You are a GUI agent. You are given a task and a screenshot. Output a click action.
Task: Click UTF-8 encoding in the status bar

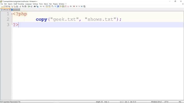coord(166,102)
